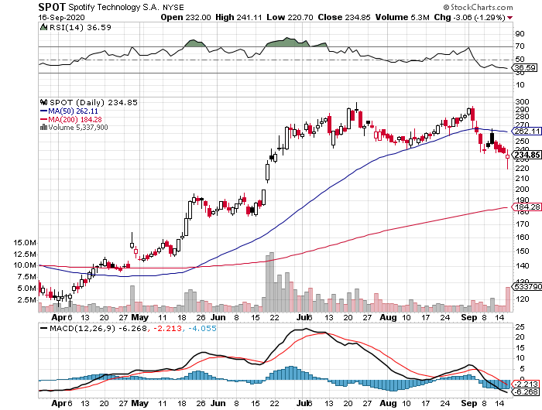
Task: Click the 90 RSI axis label
Action: [x=520, y=34]
